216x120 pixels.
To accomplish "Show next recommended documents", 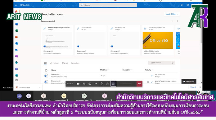I will click(x=178, y=21).
